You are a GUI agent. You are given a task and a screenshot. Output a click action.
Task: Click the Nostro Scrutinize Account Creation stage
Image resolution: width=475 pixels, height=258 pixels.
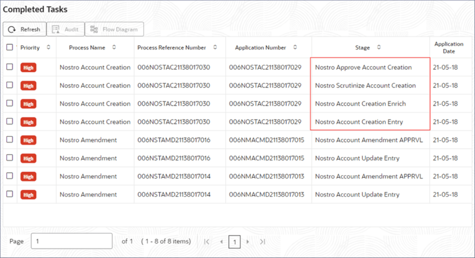pos(365,86)
